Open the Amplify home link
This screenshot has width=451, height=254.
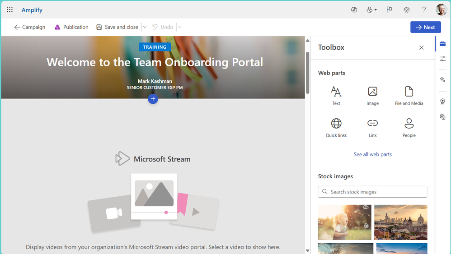pos(32,10)
